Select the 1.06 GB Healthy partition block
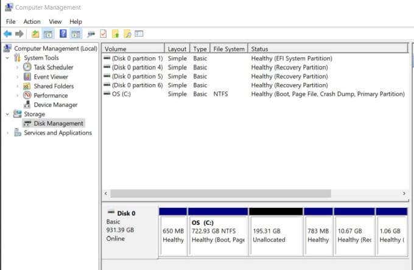Viewport: 414px width, 270px height. coord(391,232)
